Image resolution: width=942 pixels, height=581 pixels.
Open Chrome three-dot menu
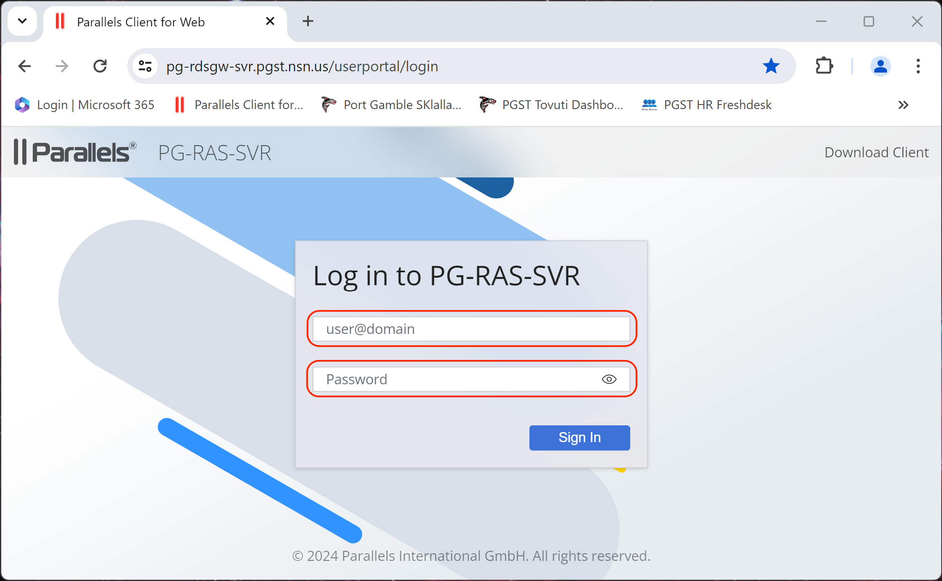pos(918,66)
